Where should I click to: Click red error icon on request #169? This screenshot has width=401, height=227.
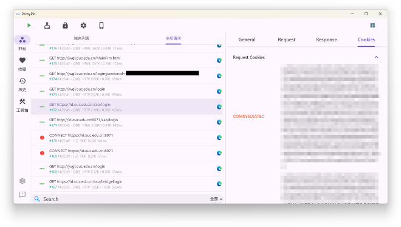(42, 153)
